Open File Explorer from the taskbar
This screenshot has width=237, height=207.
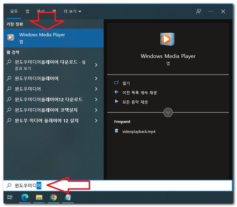(x=39, y=197)
